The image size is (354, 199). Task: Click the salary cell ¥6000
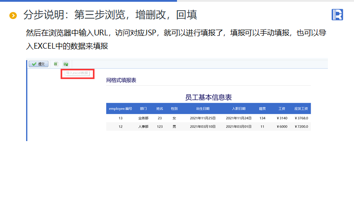pos(281,126)
